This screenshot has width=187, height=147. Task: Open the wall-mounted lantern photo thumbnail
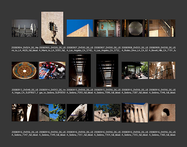tap(52, 28)
